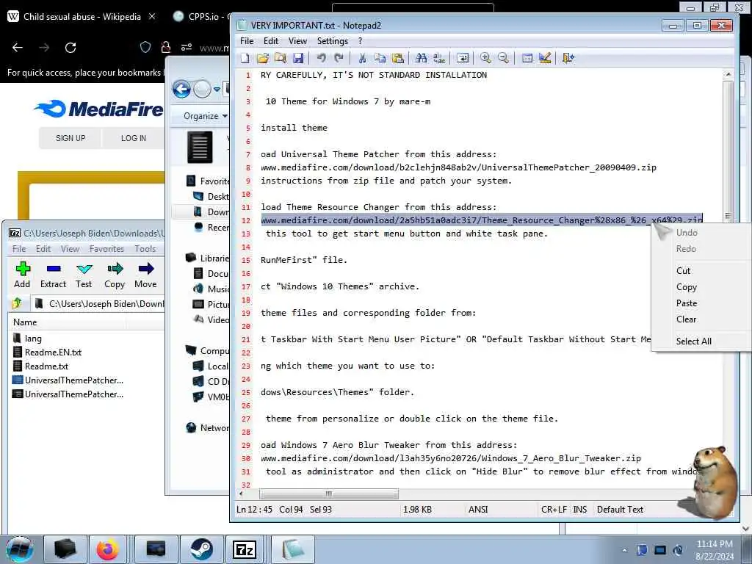Screen dimensions: 752x564
Task: Close the Wikipedia browser tab
Action: [x=152, y=16]
